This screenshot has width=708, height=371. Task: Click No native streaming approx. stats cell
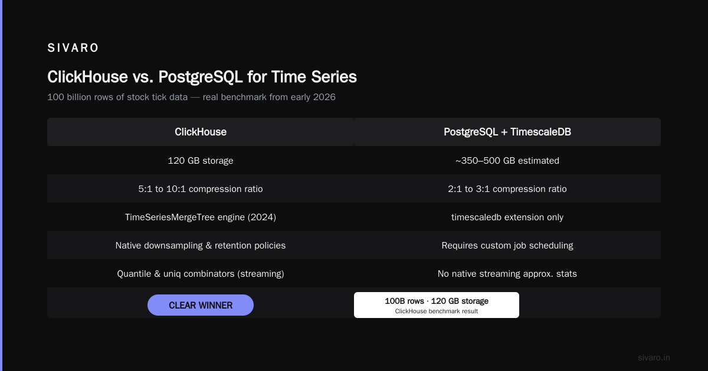click(507, 273)
